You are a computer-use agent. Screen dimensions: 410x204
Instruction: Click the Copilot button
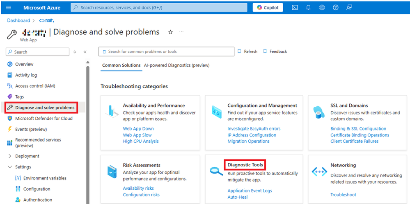pos(268,7)
